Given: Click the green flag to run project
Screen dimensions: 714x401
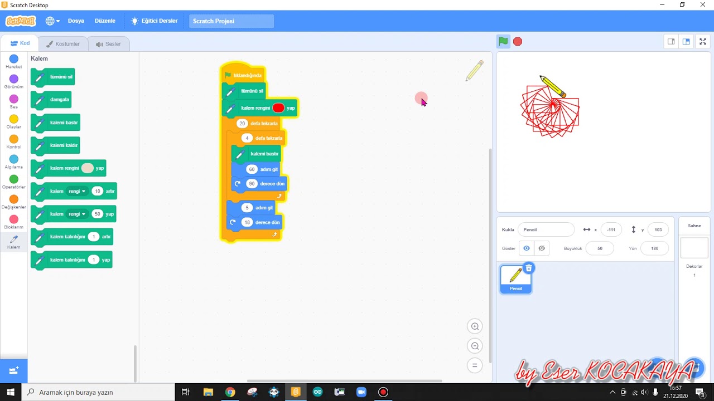Looking at the screenshot, I should 503,41.
